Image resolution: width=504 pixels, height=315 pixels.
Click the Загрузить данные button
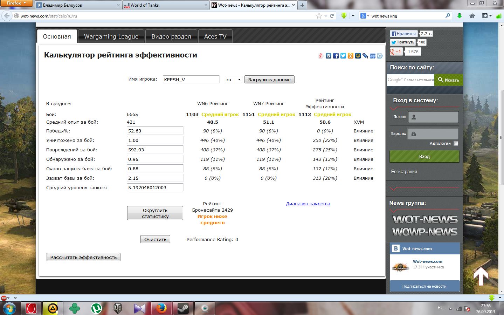(269, 80)
